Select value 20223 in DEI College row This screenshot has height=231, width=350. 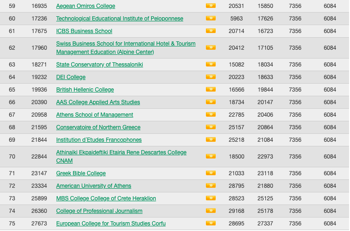click(237, 77)
